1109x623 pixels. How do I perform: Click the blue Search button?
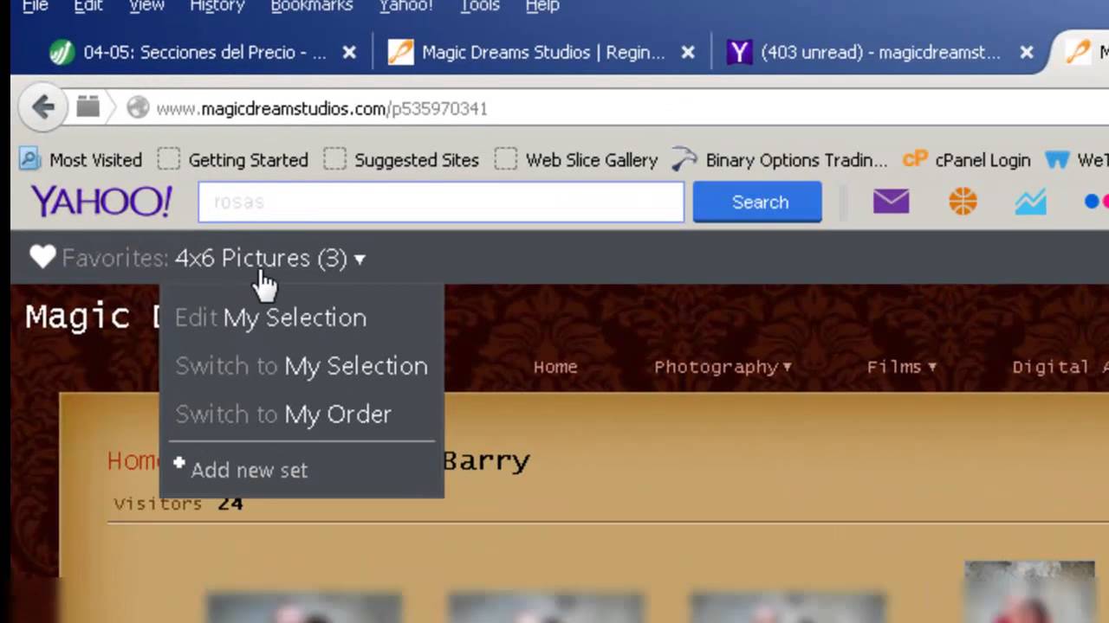pos(757,202)
